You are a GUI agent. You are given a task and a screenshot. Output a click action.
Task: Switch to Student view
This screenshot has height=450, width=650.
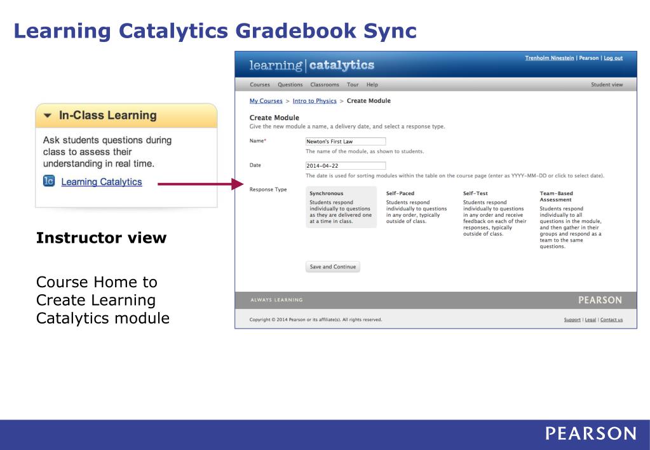tap(607, 85)
